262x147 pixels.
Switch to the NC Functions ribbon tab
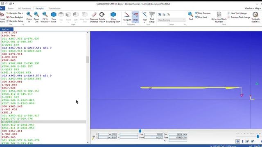tap(25, 8)
